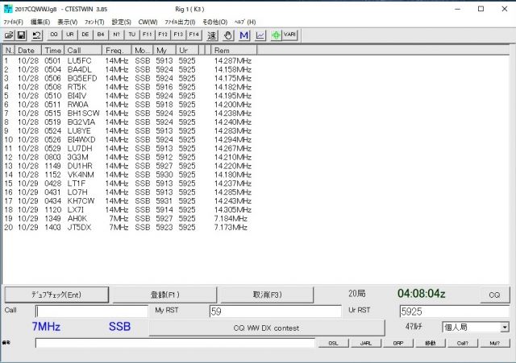This screenshot has height=363, width=516.
Task: Click the undo arrow toolbar icon
Action: tap(36, 35)
